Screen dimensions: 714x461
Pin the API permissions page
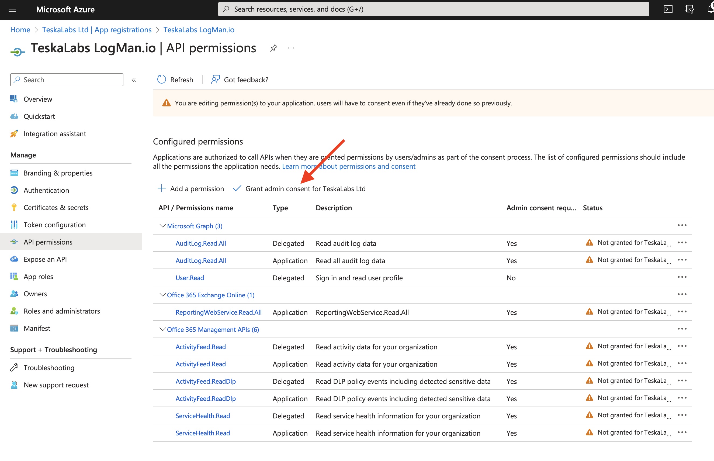(273, 48)
